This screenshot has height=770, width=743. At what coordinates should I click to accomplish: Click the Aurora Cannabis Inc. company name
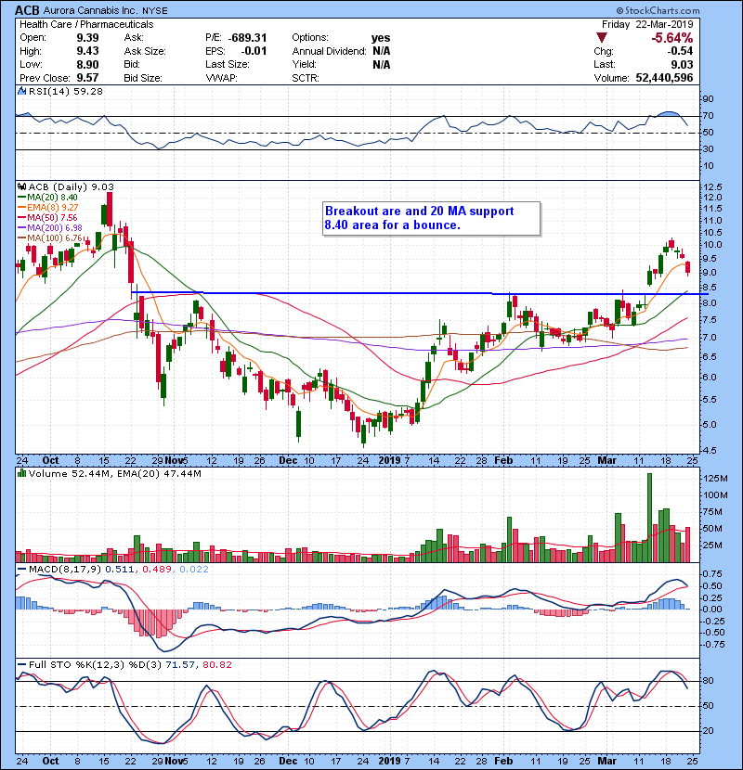point(91,10)
